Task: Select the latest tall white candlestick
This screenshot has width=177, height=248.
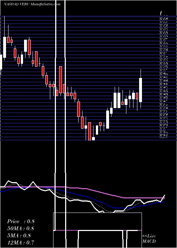Action: point(141,90)
